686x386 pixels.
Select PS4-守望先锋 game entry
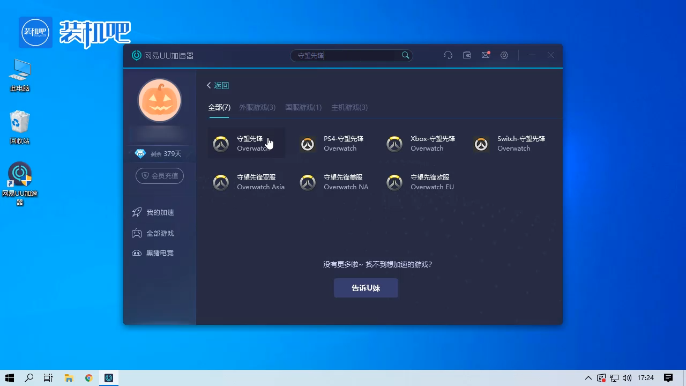click(332, 143)
